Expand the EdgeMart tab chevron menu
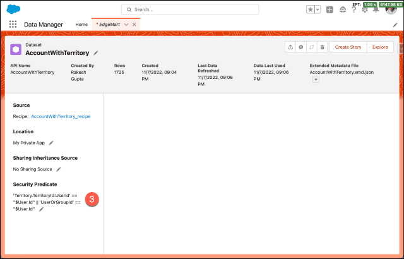404x259 pixels. tap(126, 25)
